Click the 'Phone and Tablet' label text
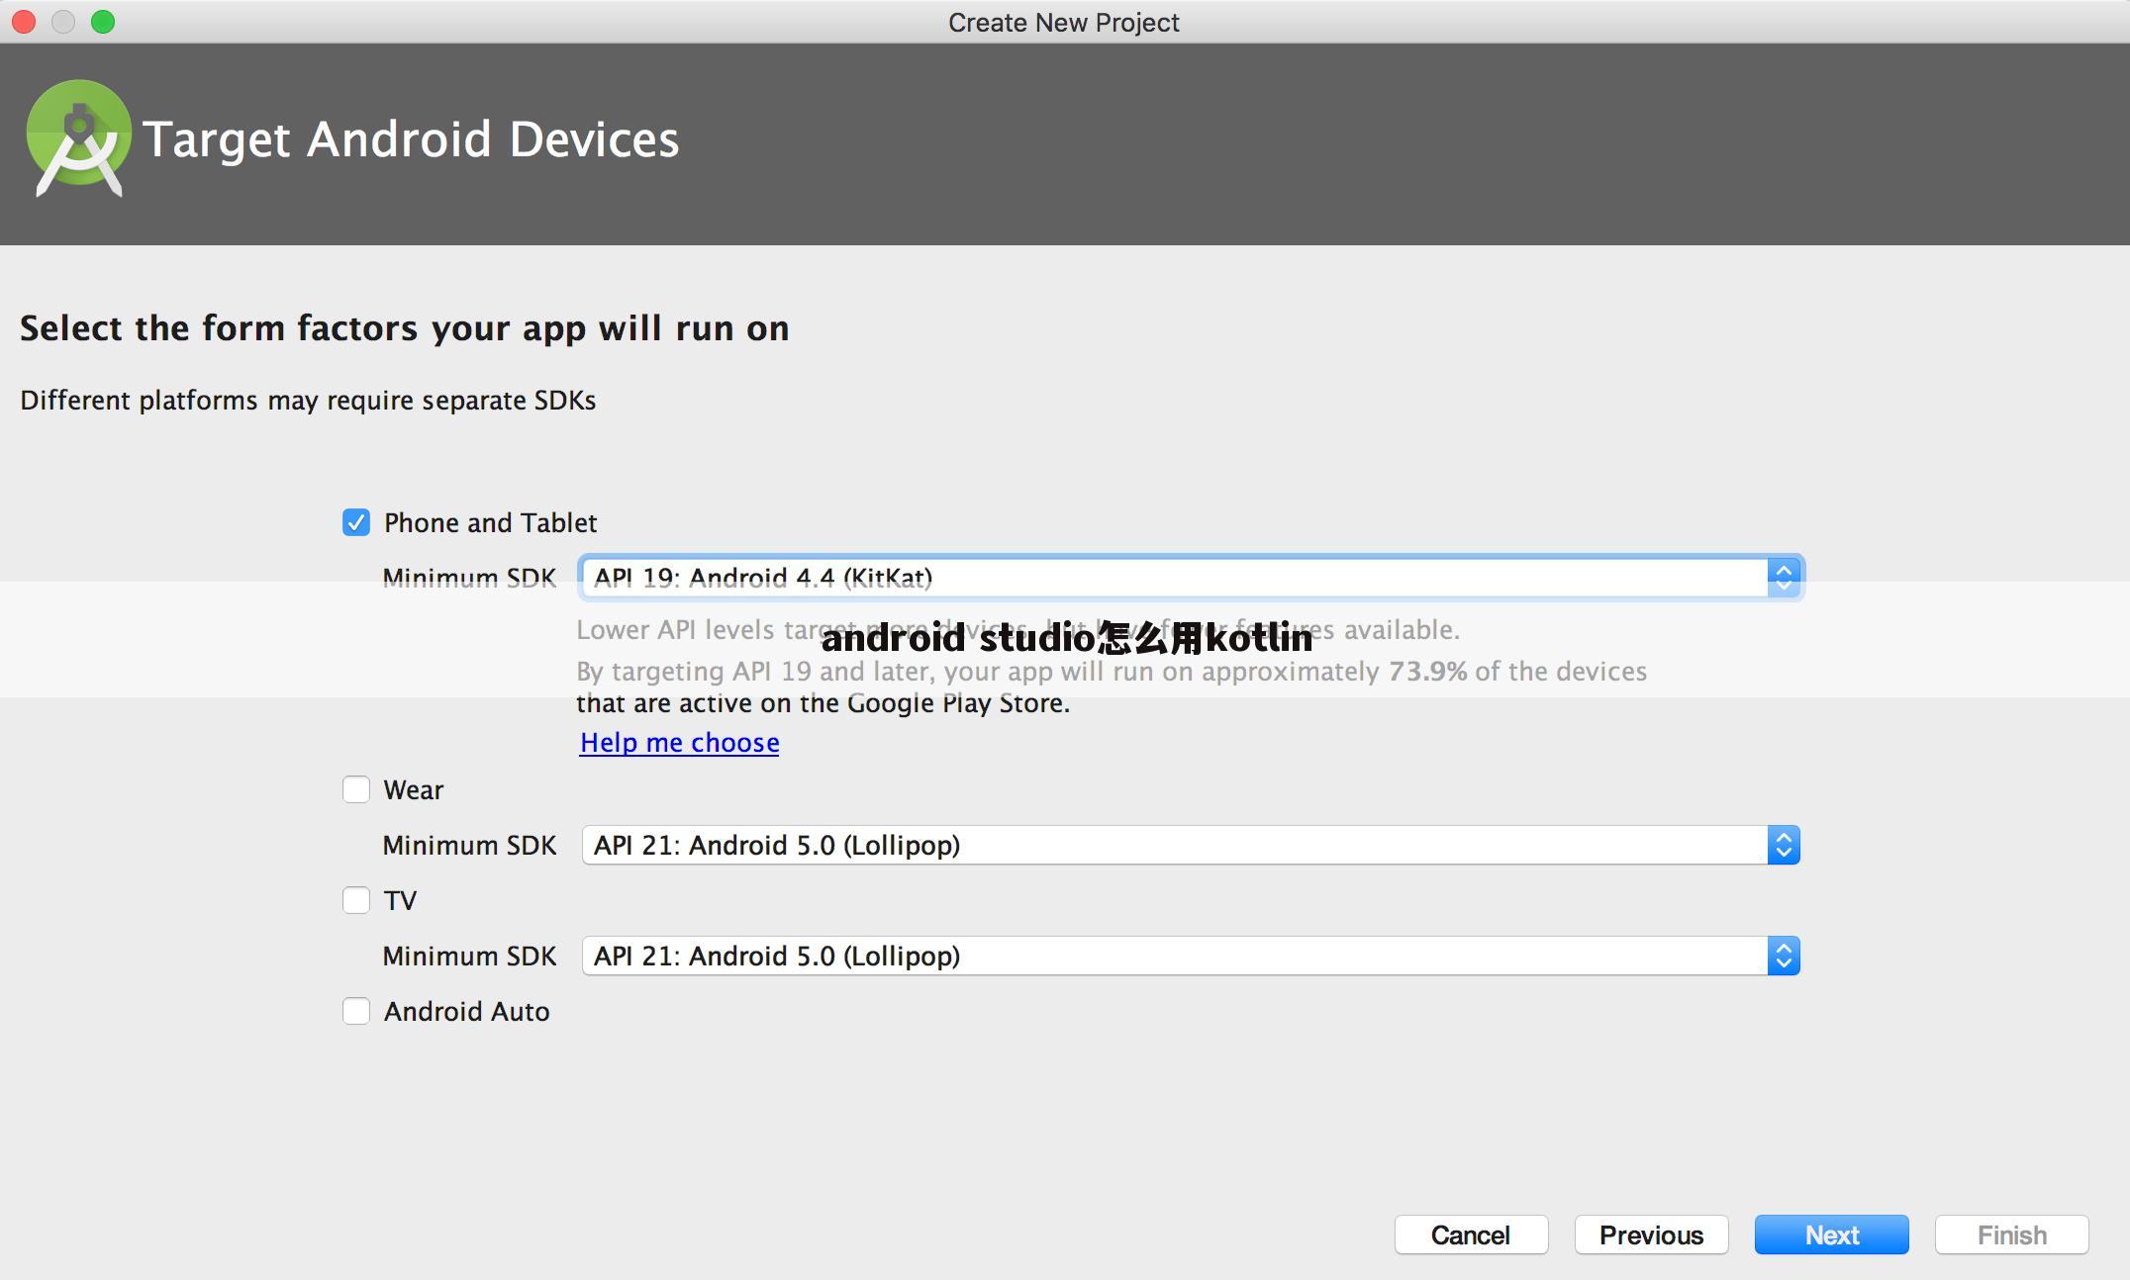This screenshot has width=2130, height=1280. tap(490, 522)
